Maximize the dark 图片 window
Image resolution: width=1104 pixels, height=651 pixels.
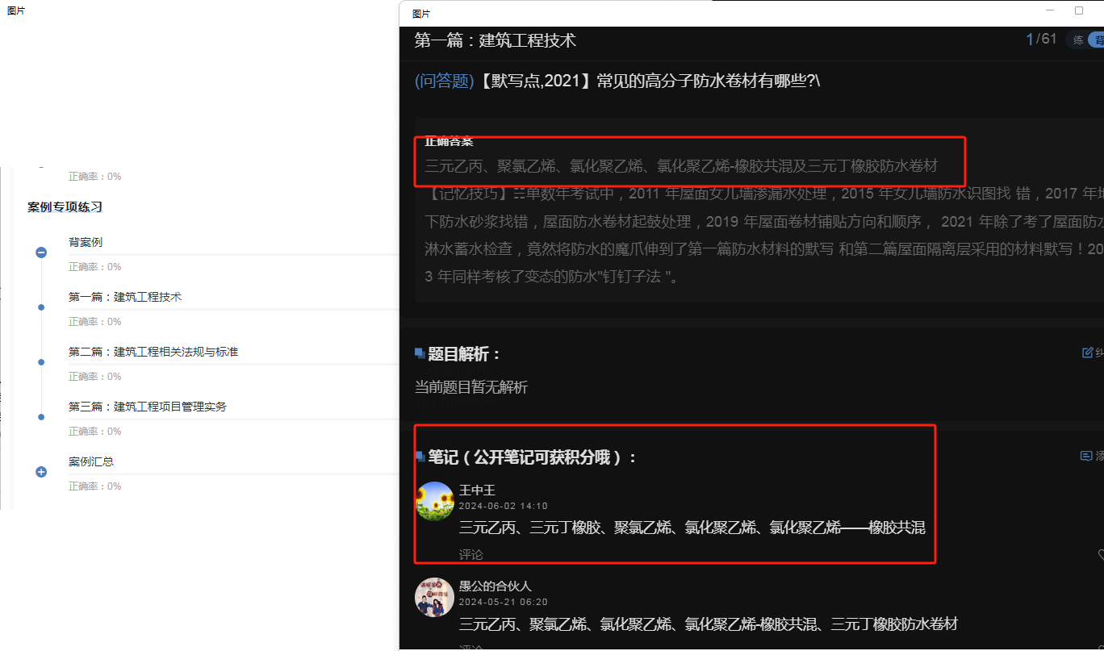coord(1079,11)
